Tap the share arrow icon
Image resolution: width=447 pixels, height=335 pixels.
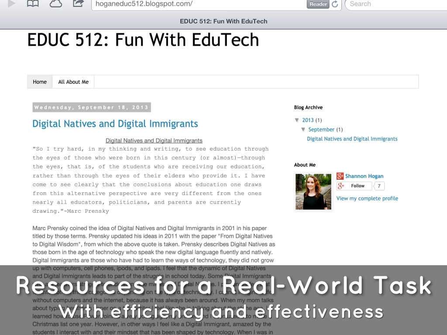[x=78, y=4]
